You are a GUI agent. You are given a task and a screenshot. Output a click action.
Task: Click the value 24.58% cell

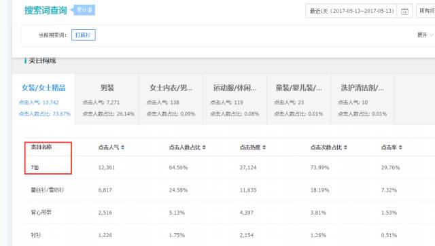(178, 190)
